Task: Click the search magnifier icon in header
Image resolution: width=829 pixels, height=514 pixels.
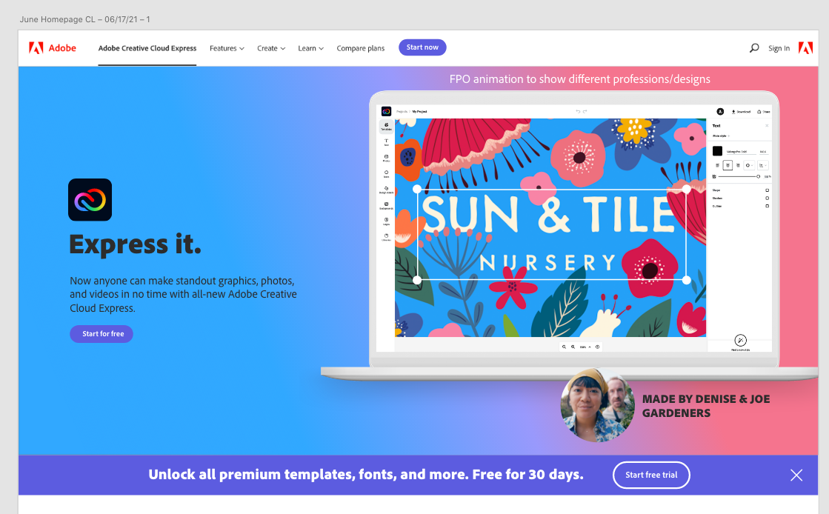Action: point(754,47)
